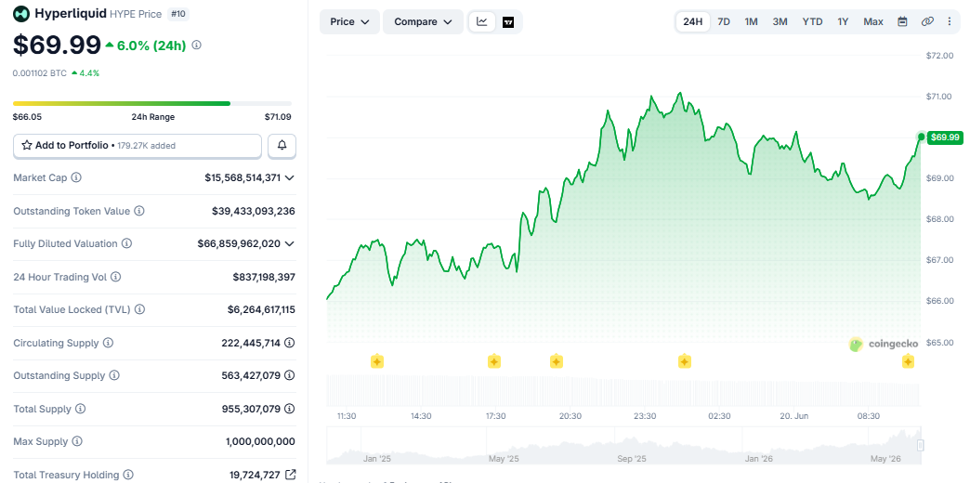This screenshot has height=483, width=970.
Task: Click the #10 rank badge
Action: [178, 14]
